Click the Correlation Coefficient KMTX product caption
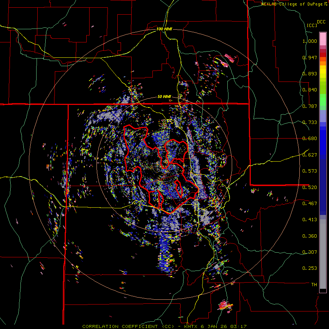The height and width of the screenshot is (329, 329). (x=164, y=326)
